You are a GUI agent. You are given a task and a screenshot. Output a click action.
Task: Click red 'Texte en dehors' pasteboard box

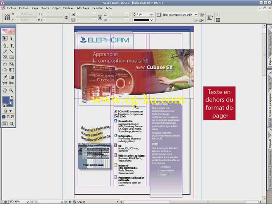[219, 103]
